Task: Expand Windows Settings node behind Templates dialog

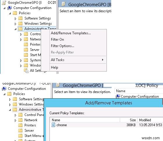Action: pyautogui.click(x=10, y=105)
